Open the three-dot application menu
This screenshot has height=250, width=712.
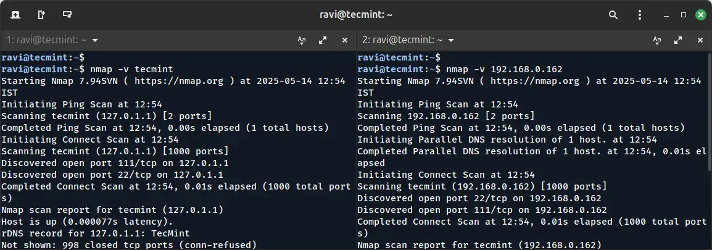click(639, 14)
